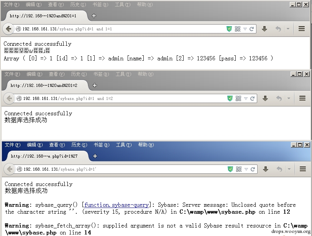Open new tab with plus in middle window
Screen dimensions: 312x236
pos(95,85)
